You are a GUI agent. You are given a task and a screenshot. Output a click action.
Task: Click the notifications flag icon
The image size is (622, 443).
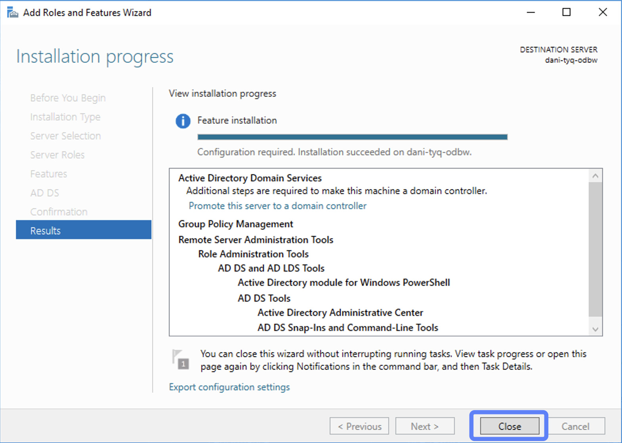[x=181, y=359]
